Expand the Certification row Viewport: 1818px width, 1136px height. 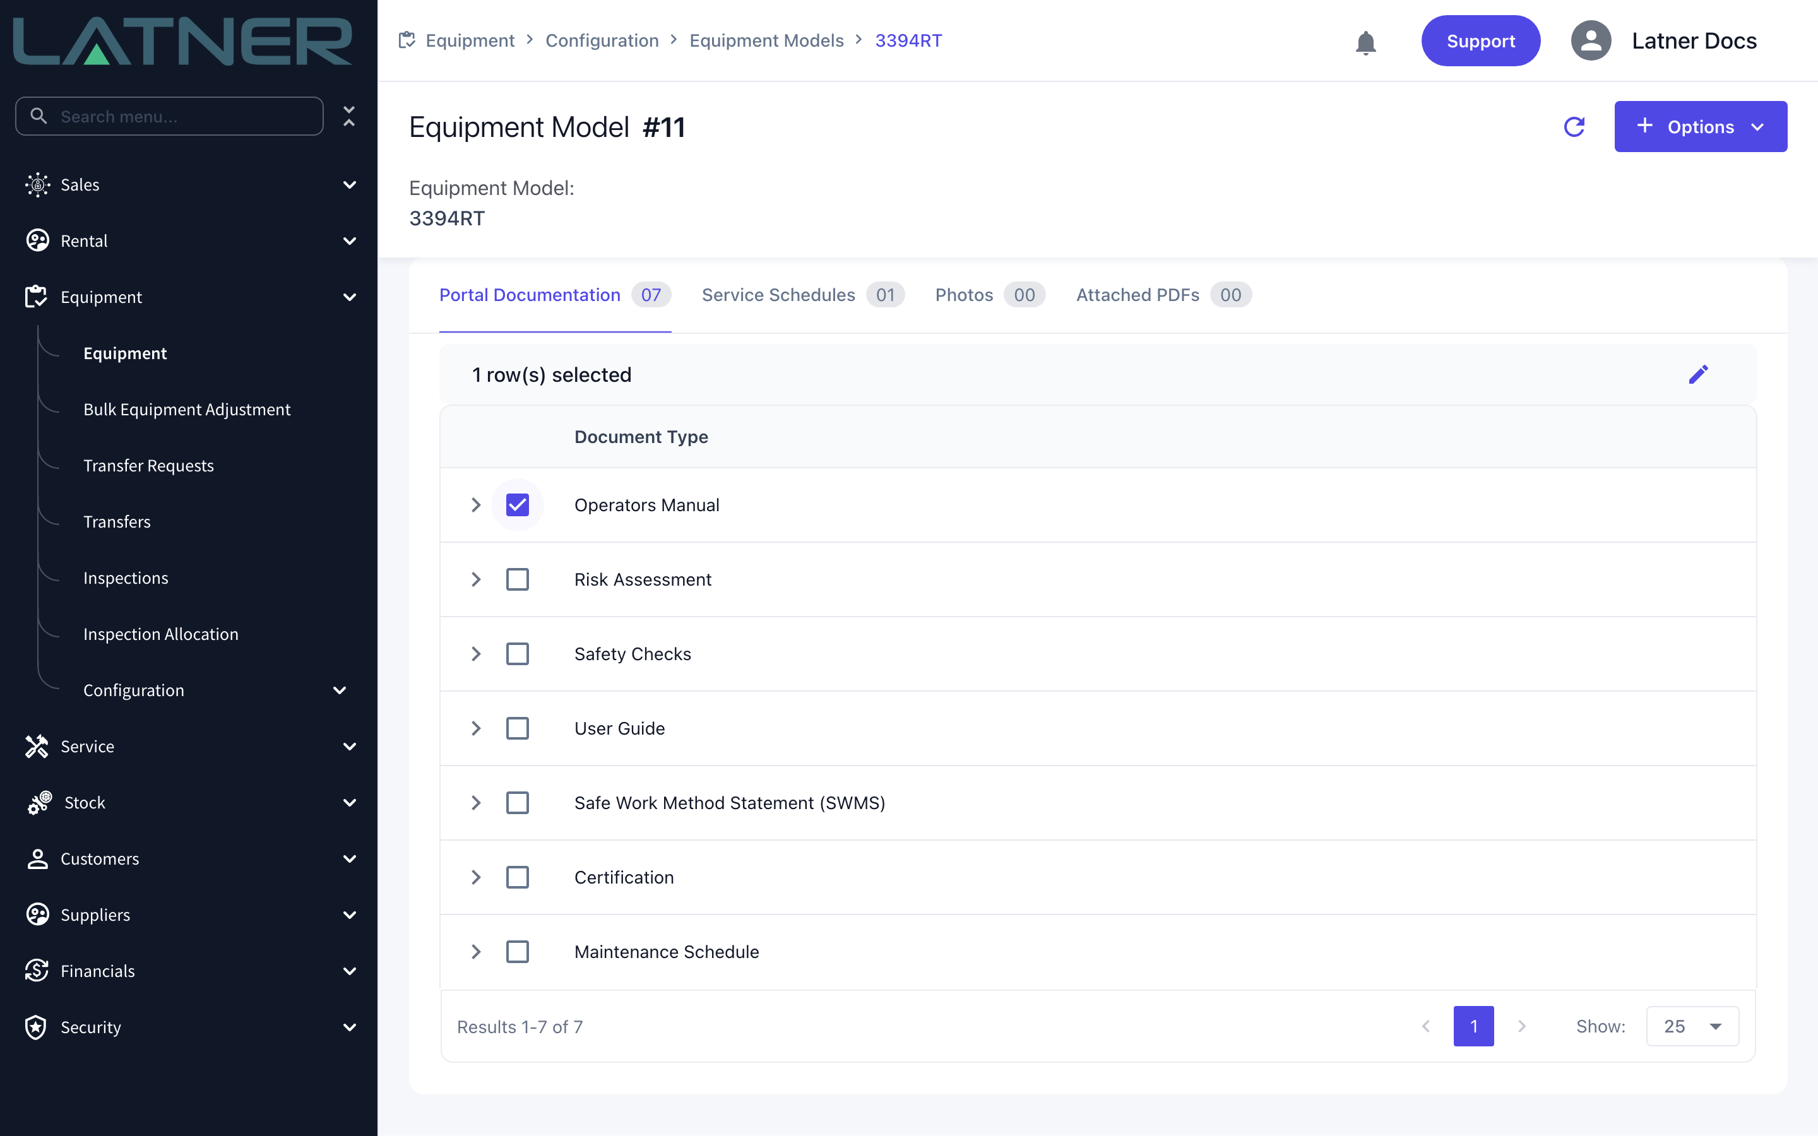475,877
